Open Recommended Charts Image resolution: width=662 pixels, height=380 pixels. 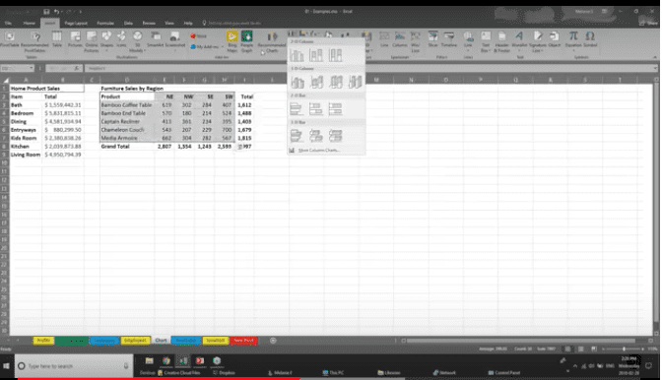tap(272, 42)
